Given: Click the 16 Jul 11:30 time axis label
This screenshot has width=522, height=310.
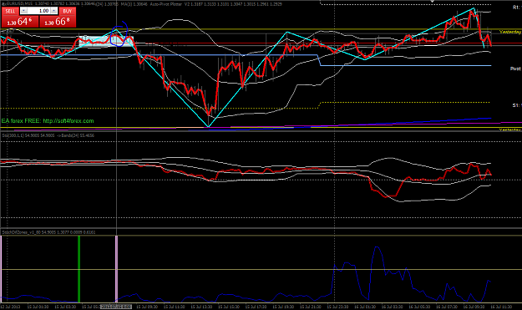Looking at the screenshot, I should pyautogui.click(x=501, y=307).
